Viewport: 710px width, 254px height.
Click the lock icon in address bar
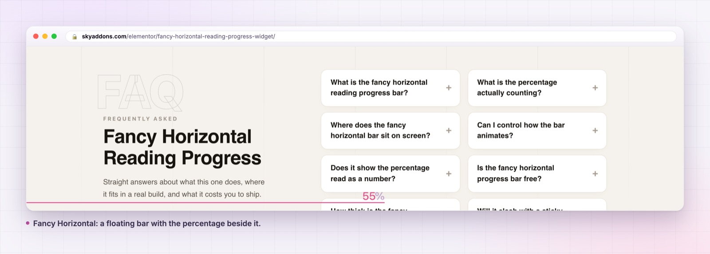click(x=75, y=37)
